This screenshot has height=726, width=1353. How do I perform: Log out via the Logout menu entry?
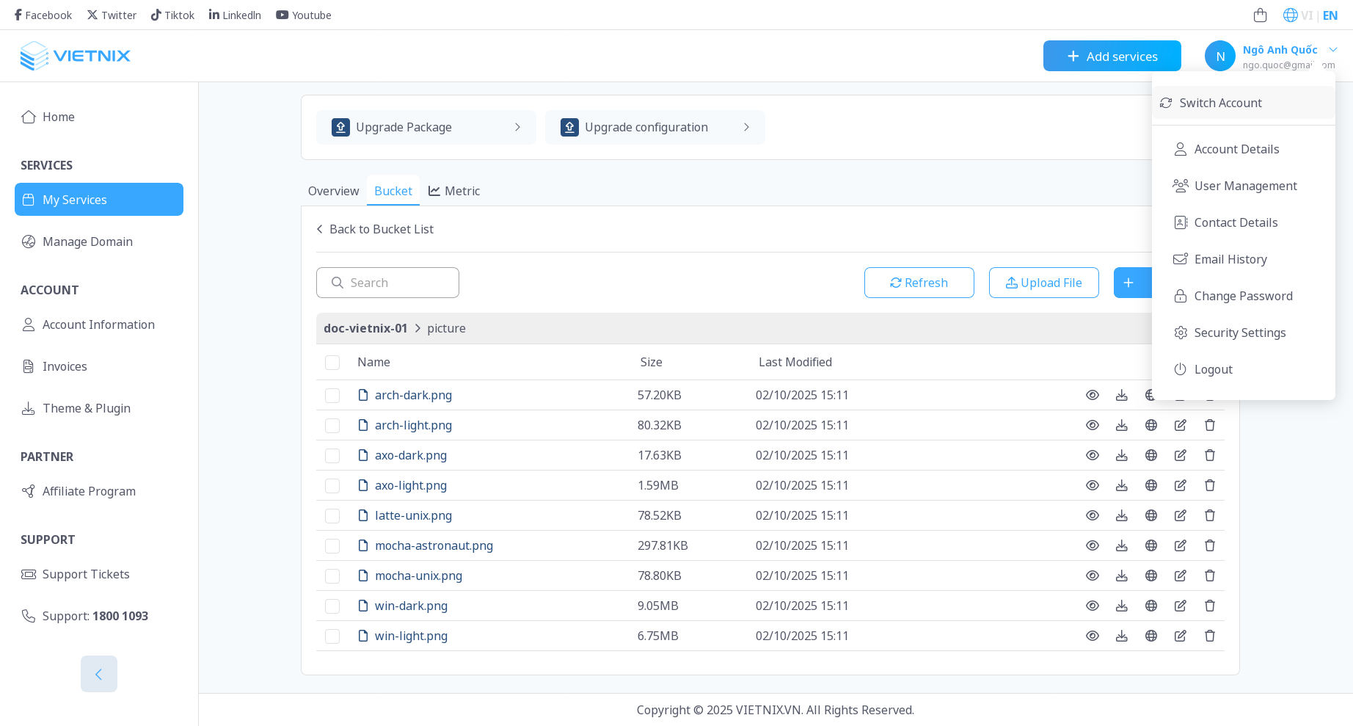pyautogui.click(x=1213, y=369)
